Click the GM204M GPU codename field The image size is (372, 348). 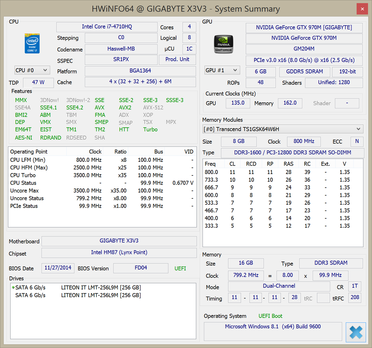click(x=304, y=49)
